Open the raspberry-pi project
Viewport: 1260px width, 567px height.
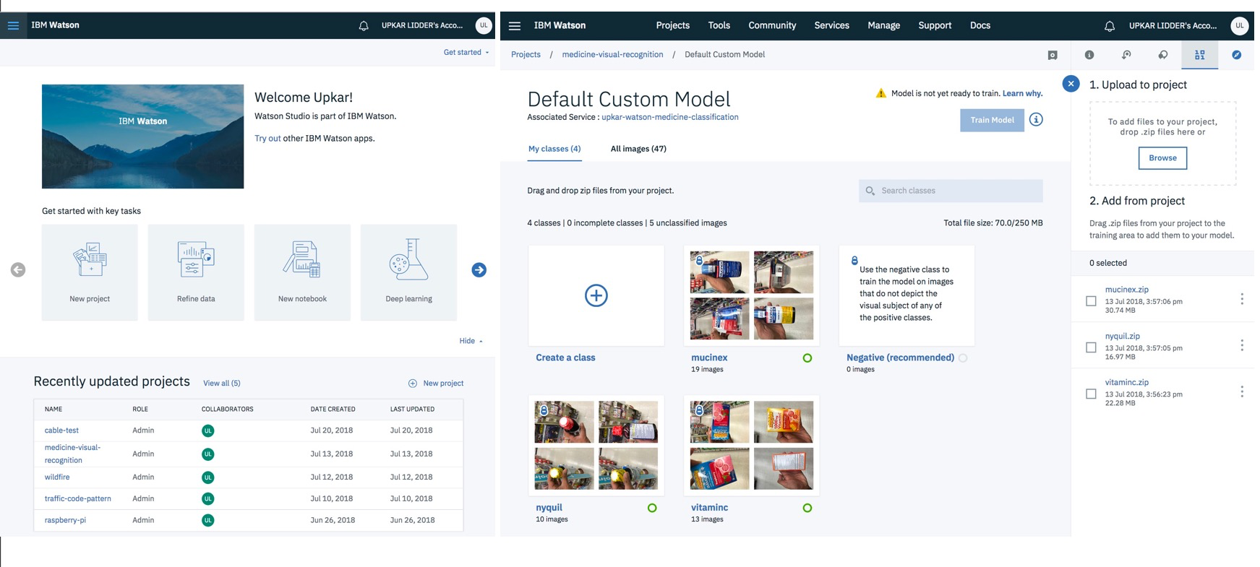point(65,520)
